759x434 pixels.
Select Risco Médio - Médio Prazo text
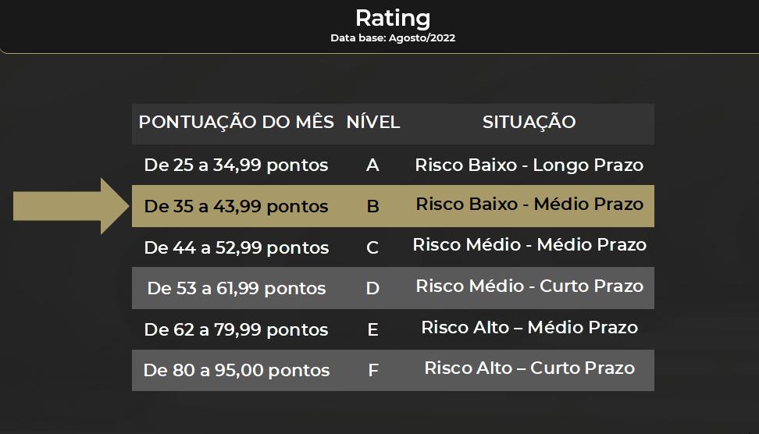529,245
